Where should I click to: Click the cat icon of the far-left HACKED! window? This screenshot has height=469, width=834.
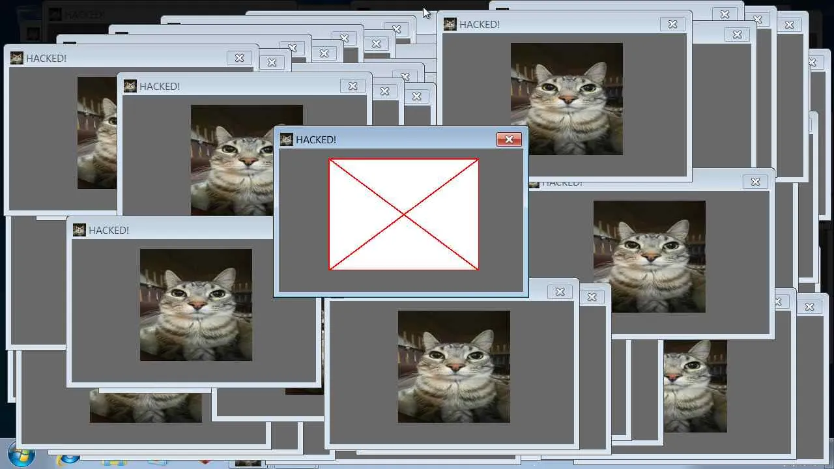tap(17, 58)
